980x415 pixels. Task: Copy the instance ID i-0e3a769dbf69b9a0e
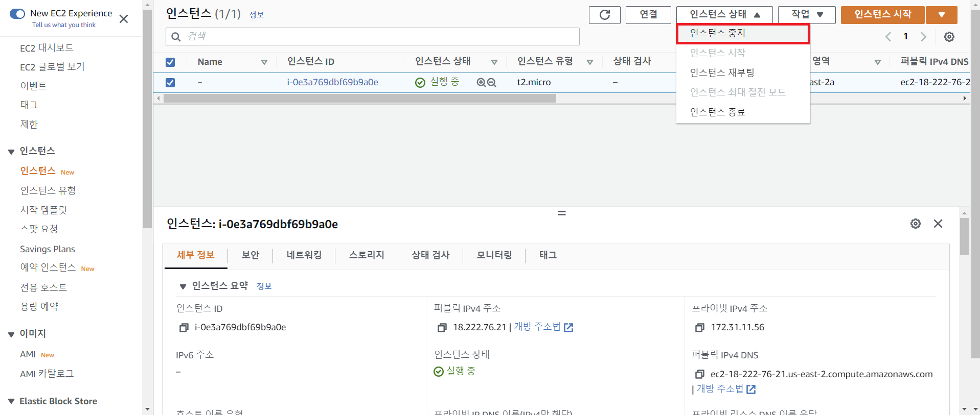point(184,328)
